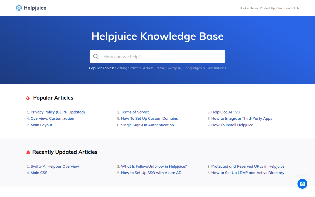Open Privacy Policy (GDPR Updated) article

tap(58, 112)
